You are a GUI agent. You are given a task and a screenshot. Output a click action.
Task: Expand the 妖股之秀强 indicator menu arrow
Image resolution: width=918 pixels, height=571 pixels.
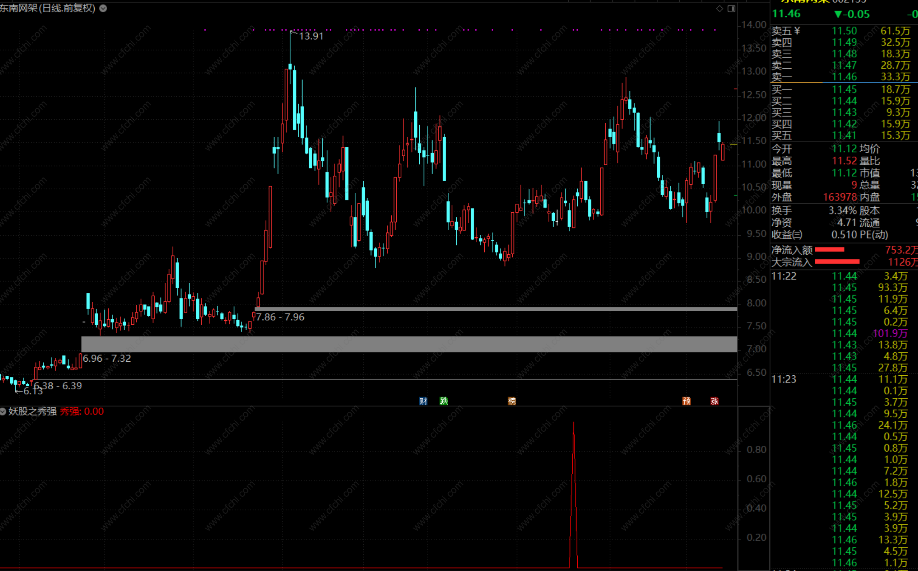coord(3,411)
